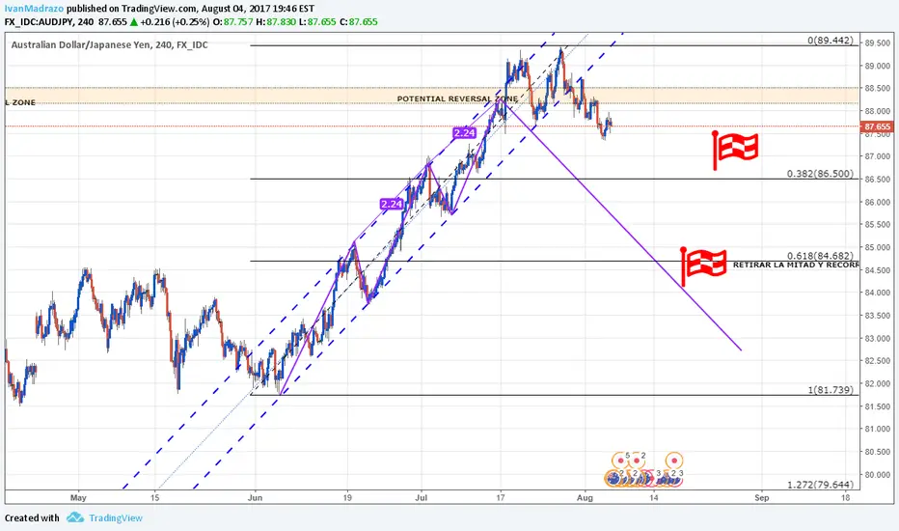Image resolution: width=899 pixels, height=531 pixels.
Task: Click the 87.655 current price tag
Action: pos(877,126)
